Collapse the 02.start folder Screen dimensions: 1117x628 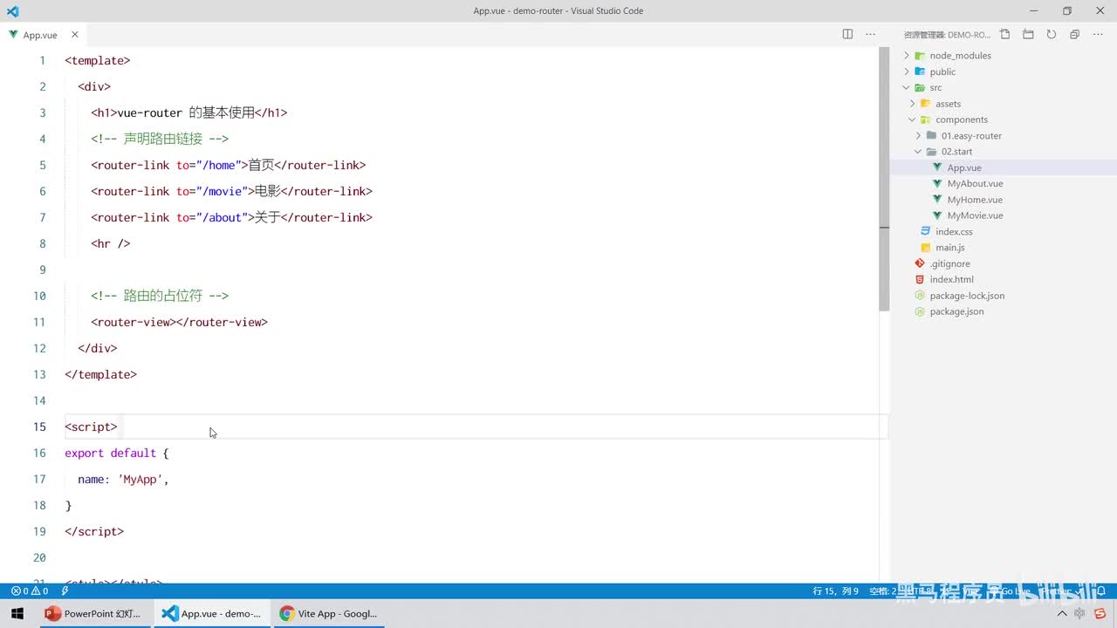[x=918, y=152]
